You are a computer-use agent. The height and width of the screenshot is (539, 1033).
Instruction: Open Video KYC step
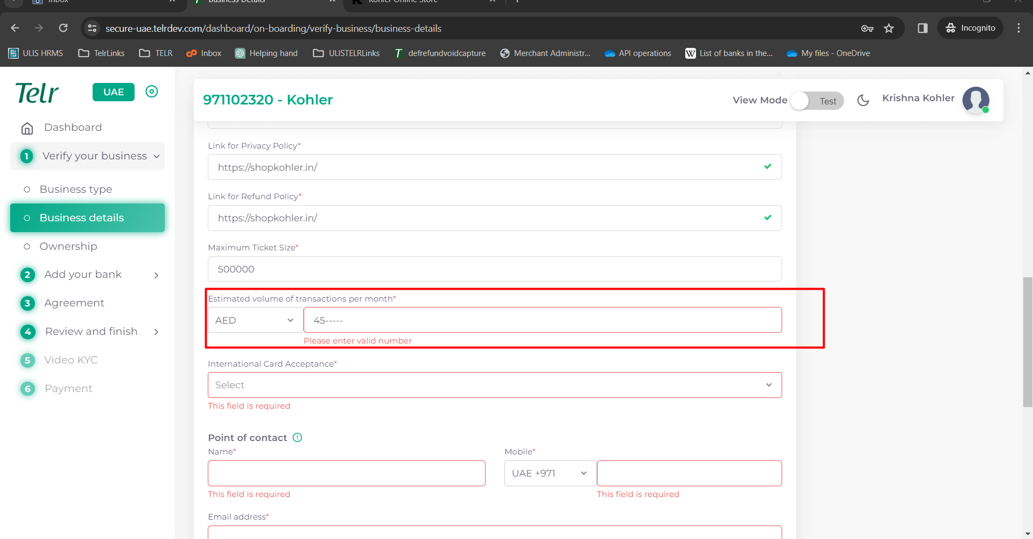click(71, 360)
